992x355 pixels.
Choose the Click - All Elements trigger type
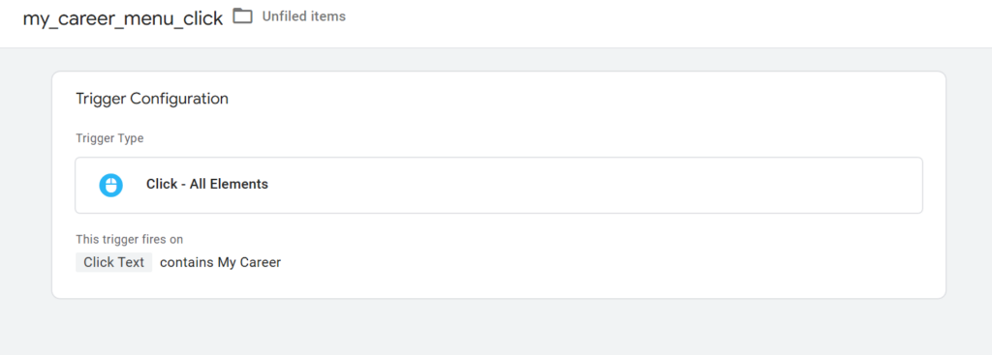point(207,185)
